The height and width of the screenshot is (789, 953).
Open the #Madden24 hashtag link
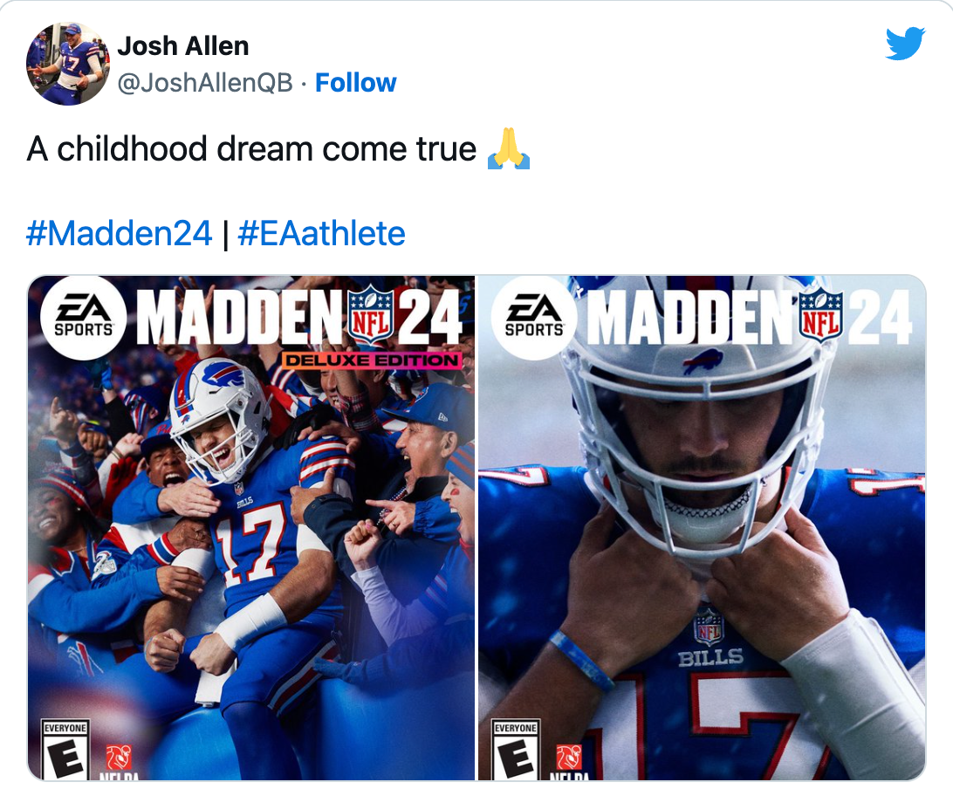point(119,233)
